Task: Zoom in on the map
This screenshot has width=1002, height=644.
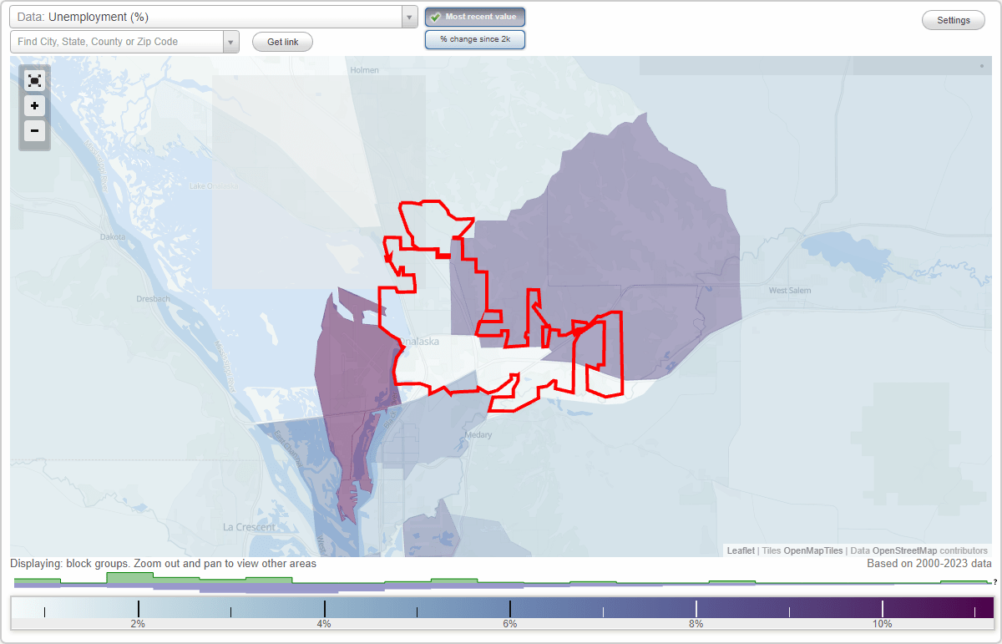Action: point(34,106)
